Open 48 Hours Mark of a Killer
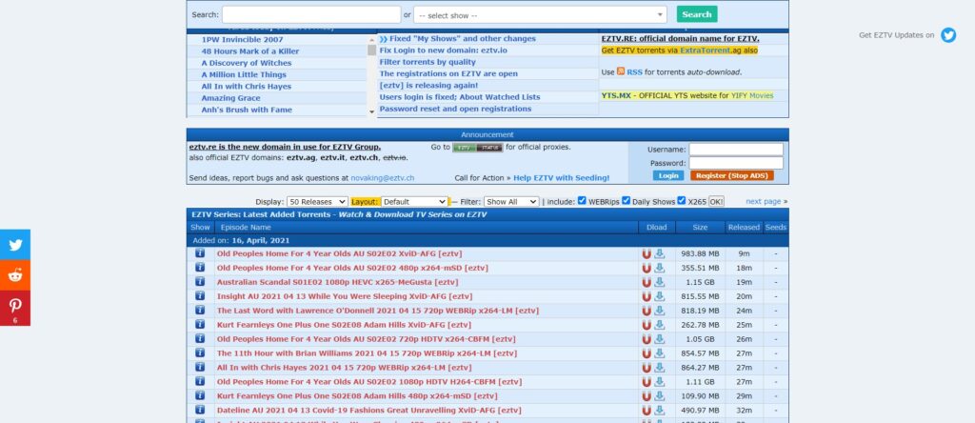The height and width of the screenshot is (423, 975). (250, 51)
